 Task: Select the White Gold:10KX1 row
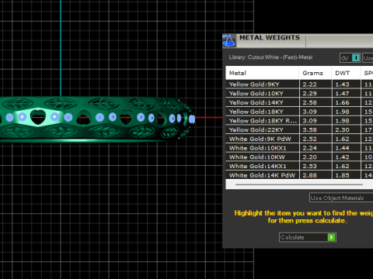pos(299,148)
